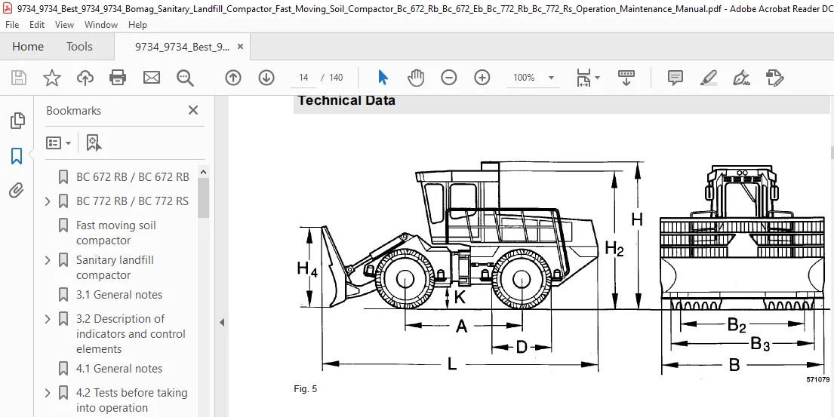Find current bookmark icon
The width and height of the screenshot is (834, 417).
(94, 143)
